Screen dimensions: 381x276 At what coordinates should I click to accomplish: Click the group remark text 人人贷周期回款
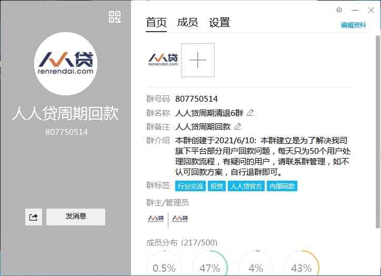pos(203,126)
